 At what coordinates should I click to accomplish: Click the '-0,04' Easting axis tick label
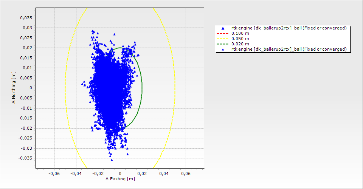(x=76, y=174)
